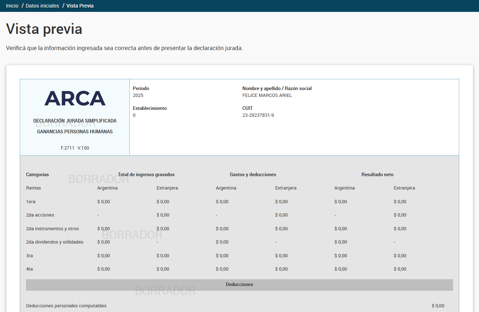479x312 pixels.
Task: Click the name FELICE MARCOS ARIEL
Action: (x=267, y=95)
